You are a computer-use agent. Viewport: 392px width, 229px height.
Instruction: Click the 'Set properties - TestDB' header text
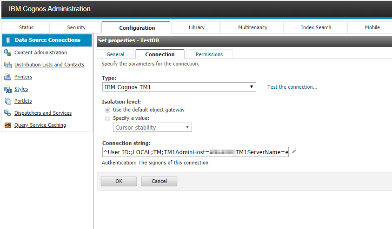[x=128, y=40]
